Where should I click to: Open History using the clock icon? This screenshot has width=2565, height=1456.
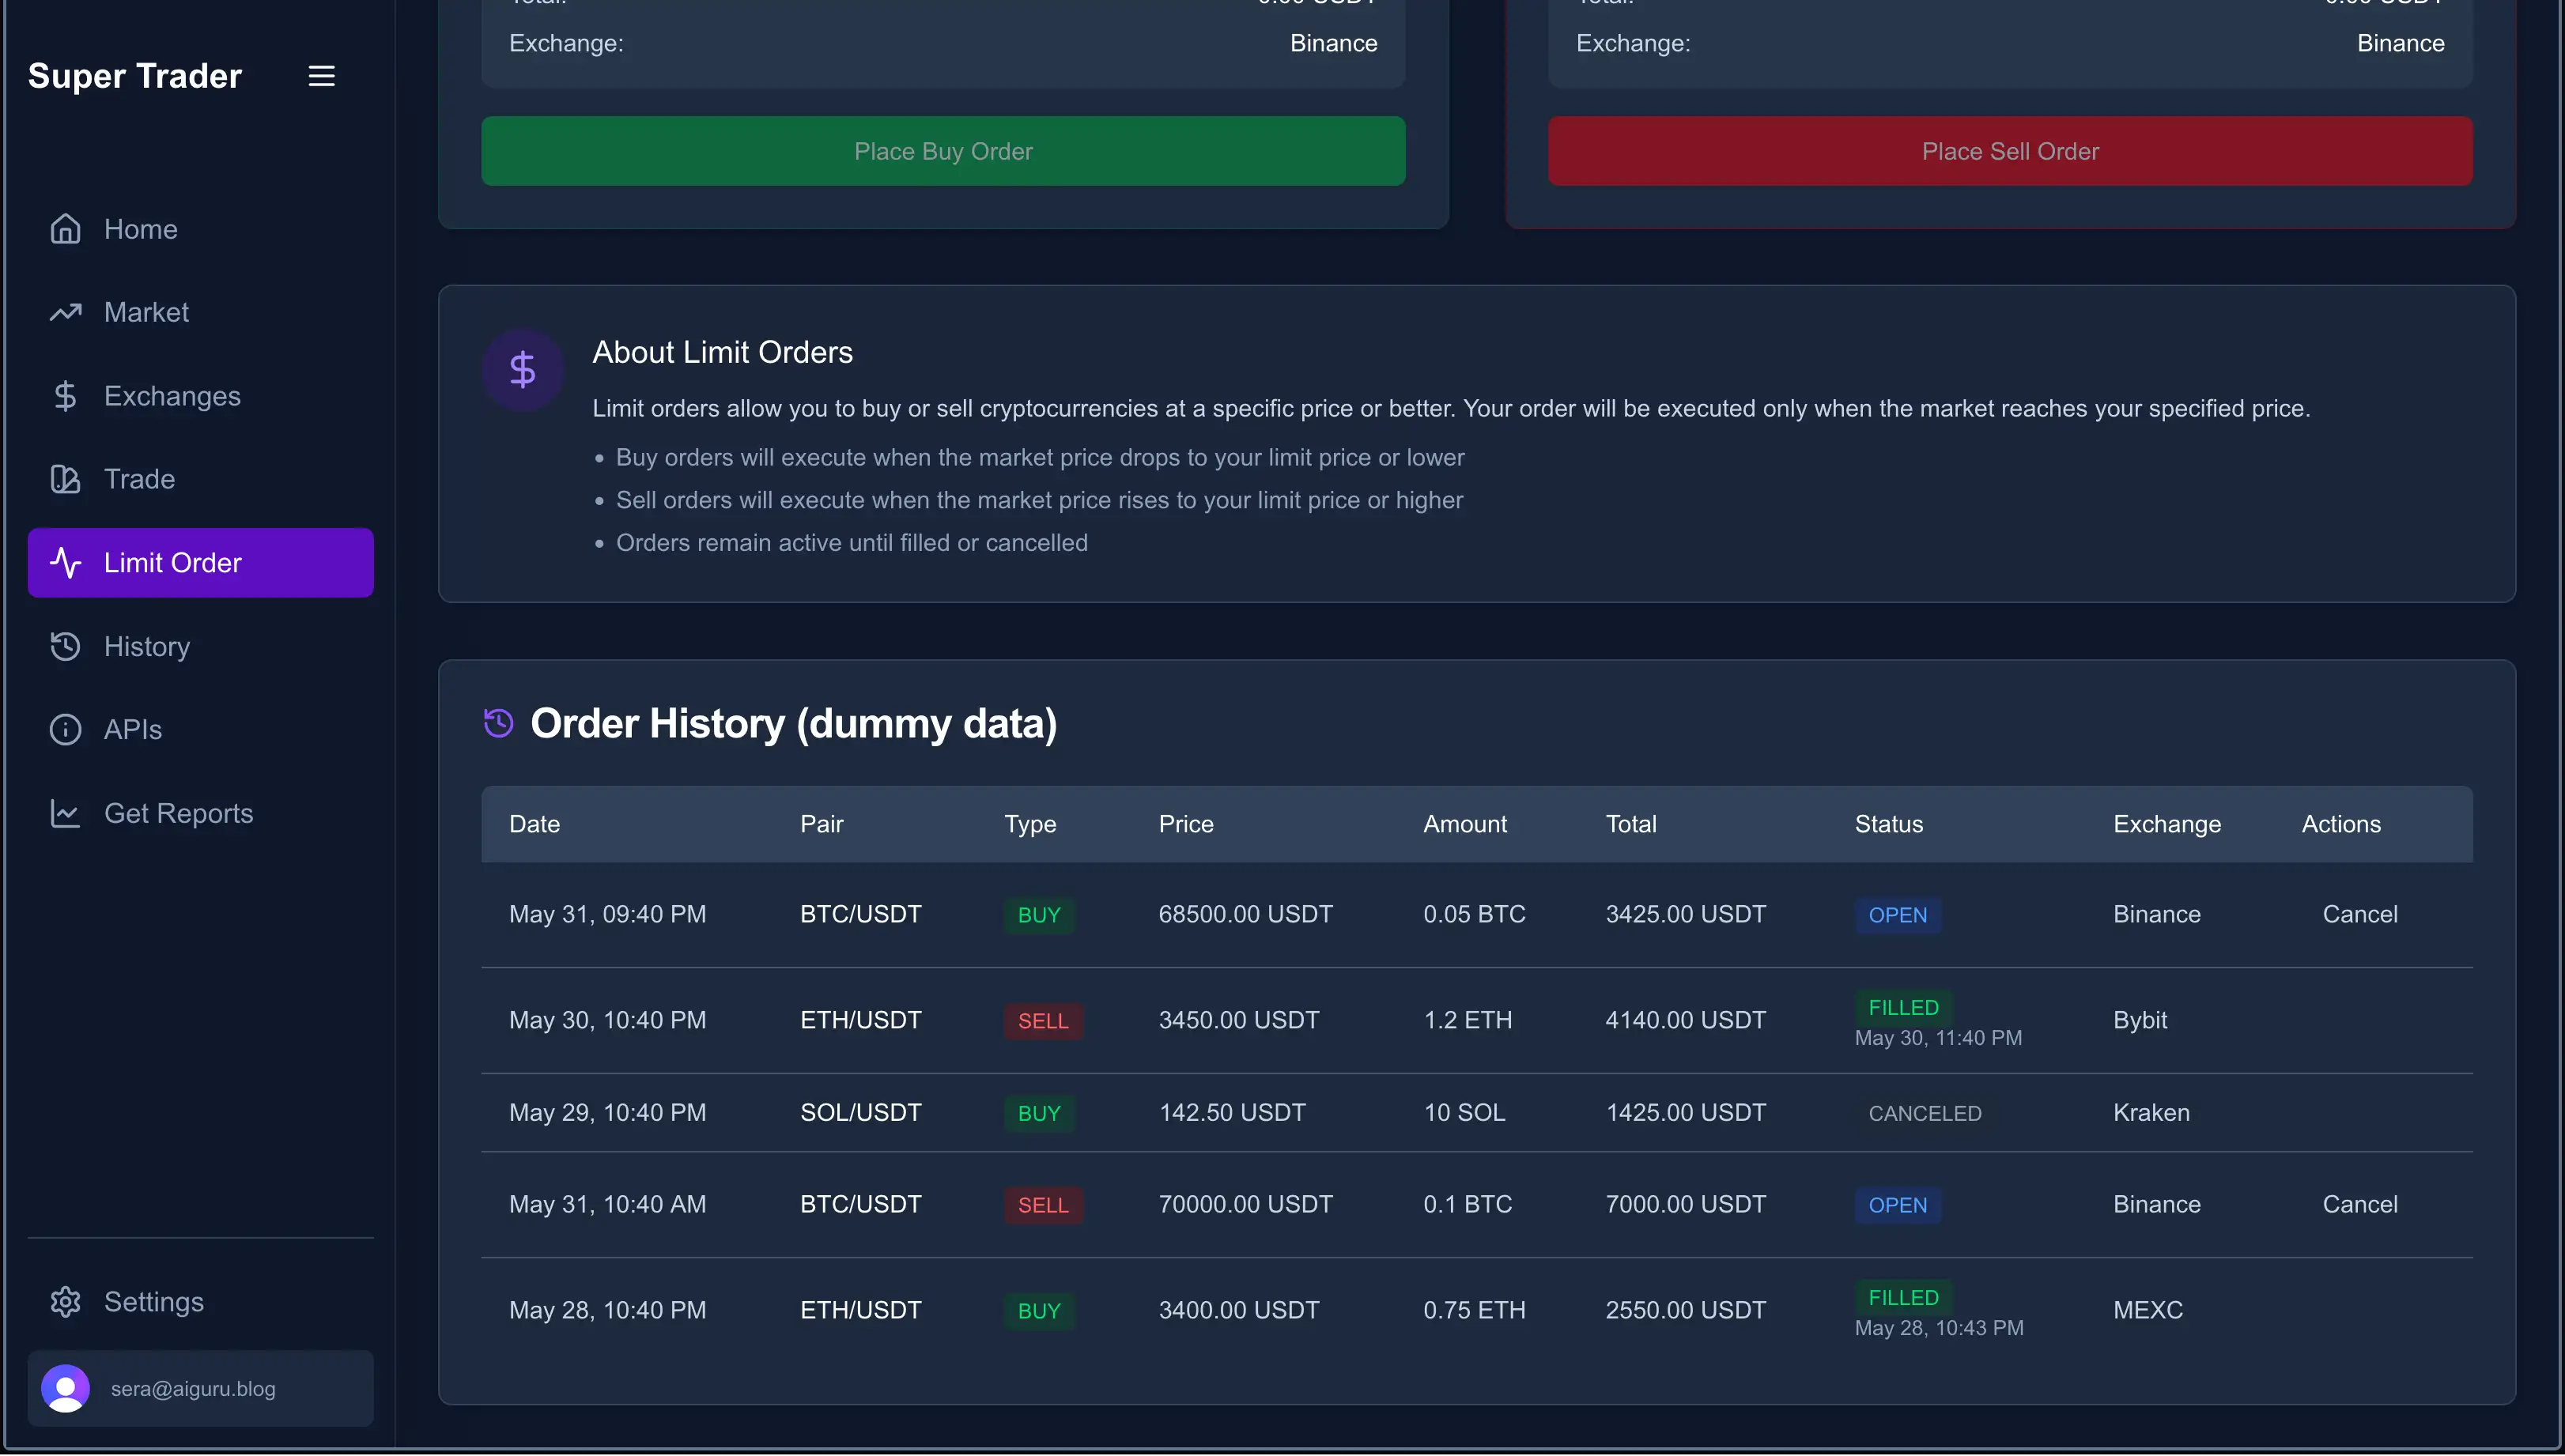65,646
